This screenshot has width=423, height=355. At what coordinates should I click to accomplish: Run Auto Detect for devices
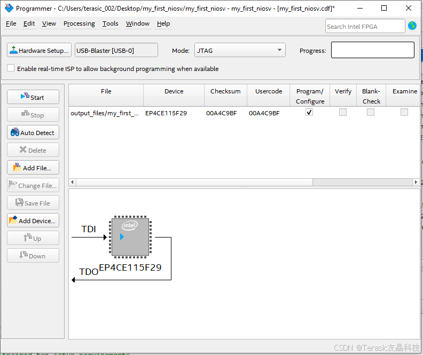pyautogui.click(x=33, y=132)
